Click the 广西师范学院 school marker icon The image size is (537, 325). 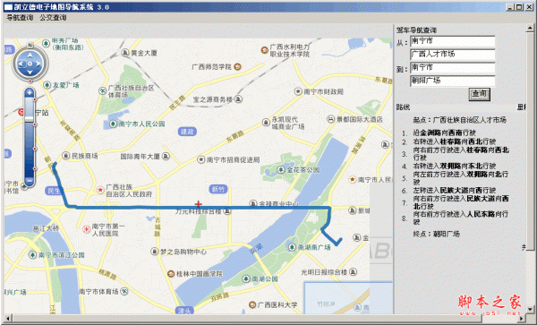click(x=237, y=67)
